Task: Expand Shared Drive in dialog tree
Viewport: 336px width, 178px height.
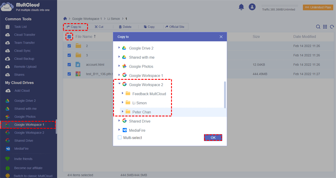Action: click(x=119, y=121)
